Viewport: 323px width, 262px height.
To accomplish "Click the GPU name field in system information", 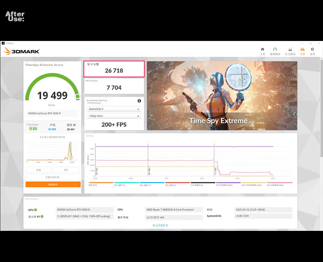I will click(85, 210).
